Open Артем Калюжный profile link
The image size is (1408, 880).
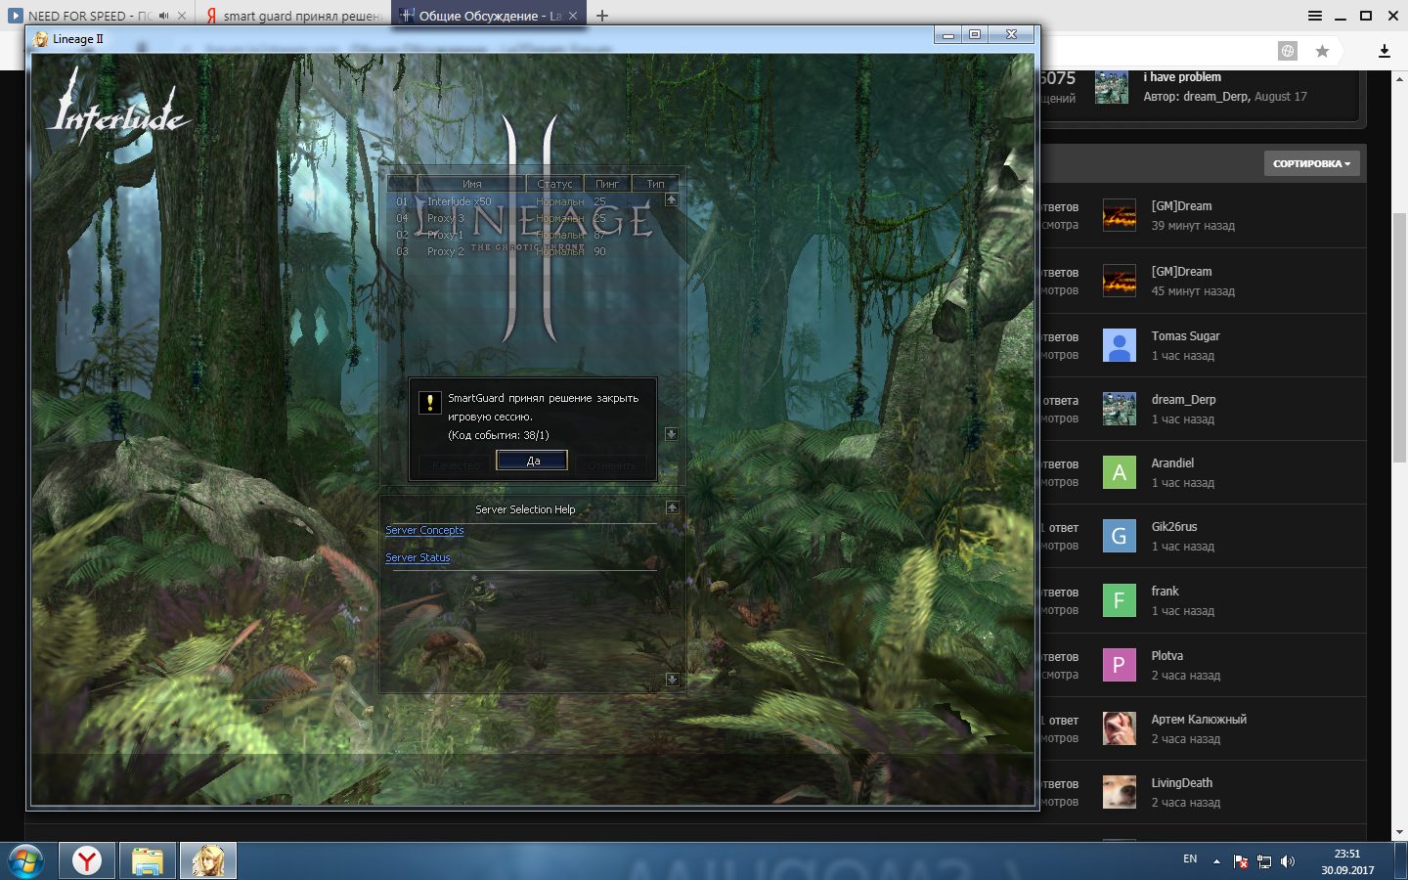[x=1199, y=720]
